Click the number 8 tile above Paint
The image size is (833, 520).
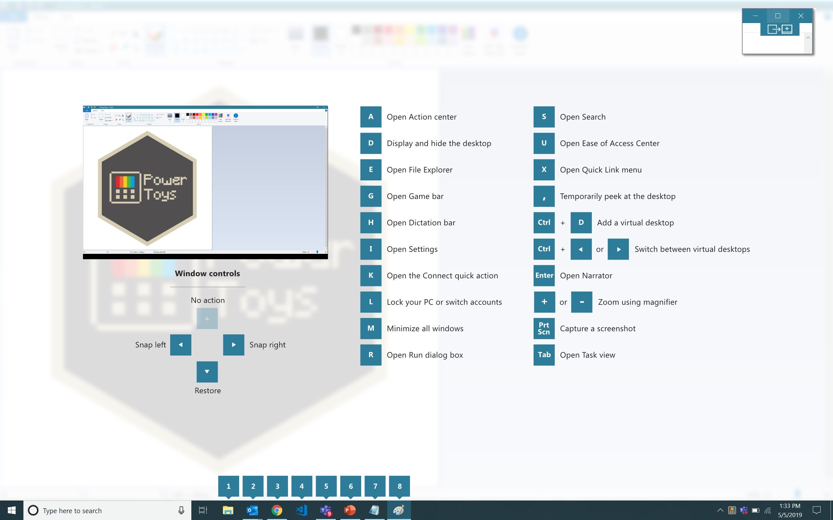coord(400,486)
